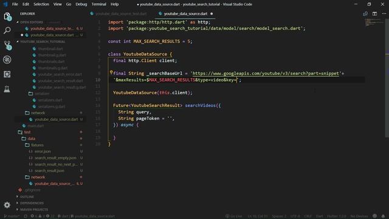Click the editor vertical scrollbar
This screenshot has height=219, width=389.
coord(387,78)
